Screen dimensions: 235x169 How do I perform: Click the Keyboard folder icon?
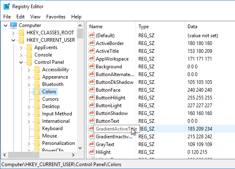click(x=37, y=128)
